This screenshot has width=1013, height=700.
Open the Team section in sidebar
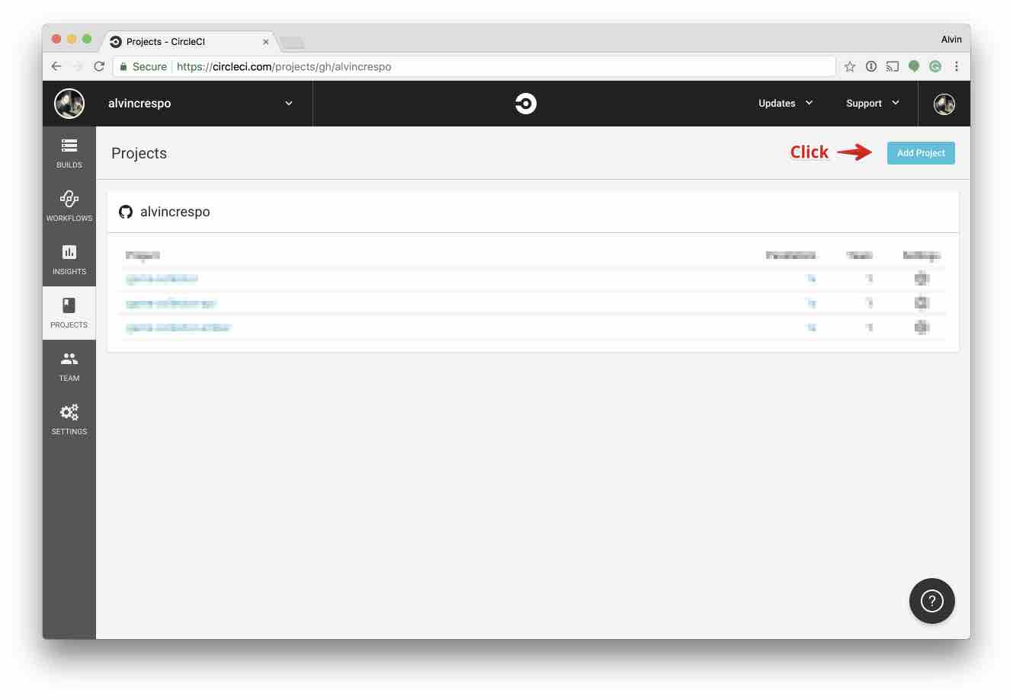click(69, 366)
